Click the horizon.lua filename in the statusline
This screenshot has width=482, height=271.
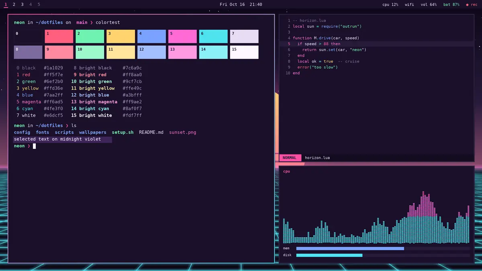tap(317, 158)
